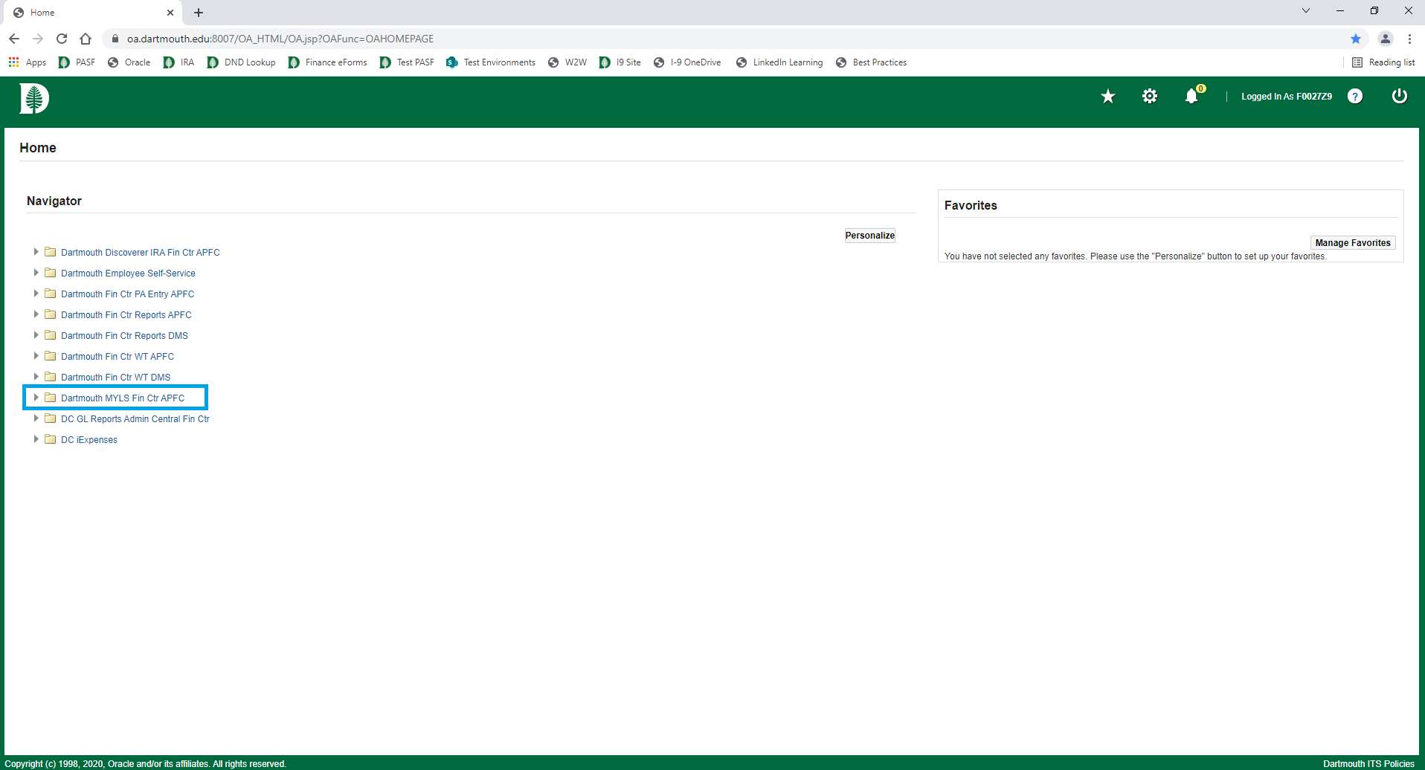This screenshot has width=1425, height=770.
Task: Open the Apps bookmarks grid icon
Action: click(x=13, y=62)
